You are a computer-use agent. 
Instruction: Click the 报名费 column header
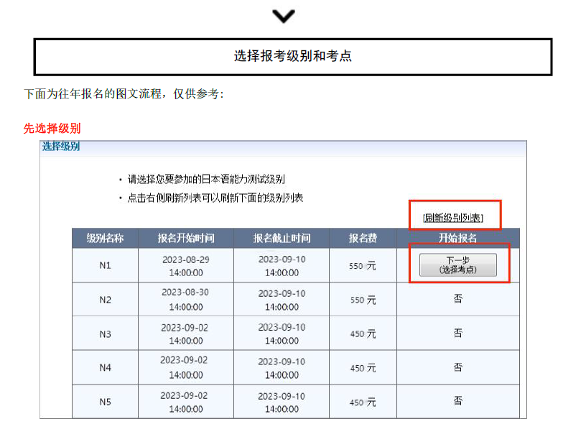[363, 238]
